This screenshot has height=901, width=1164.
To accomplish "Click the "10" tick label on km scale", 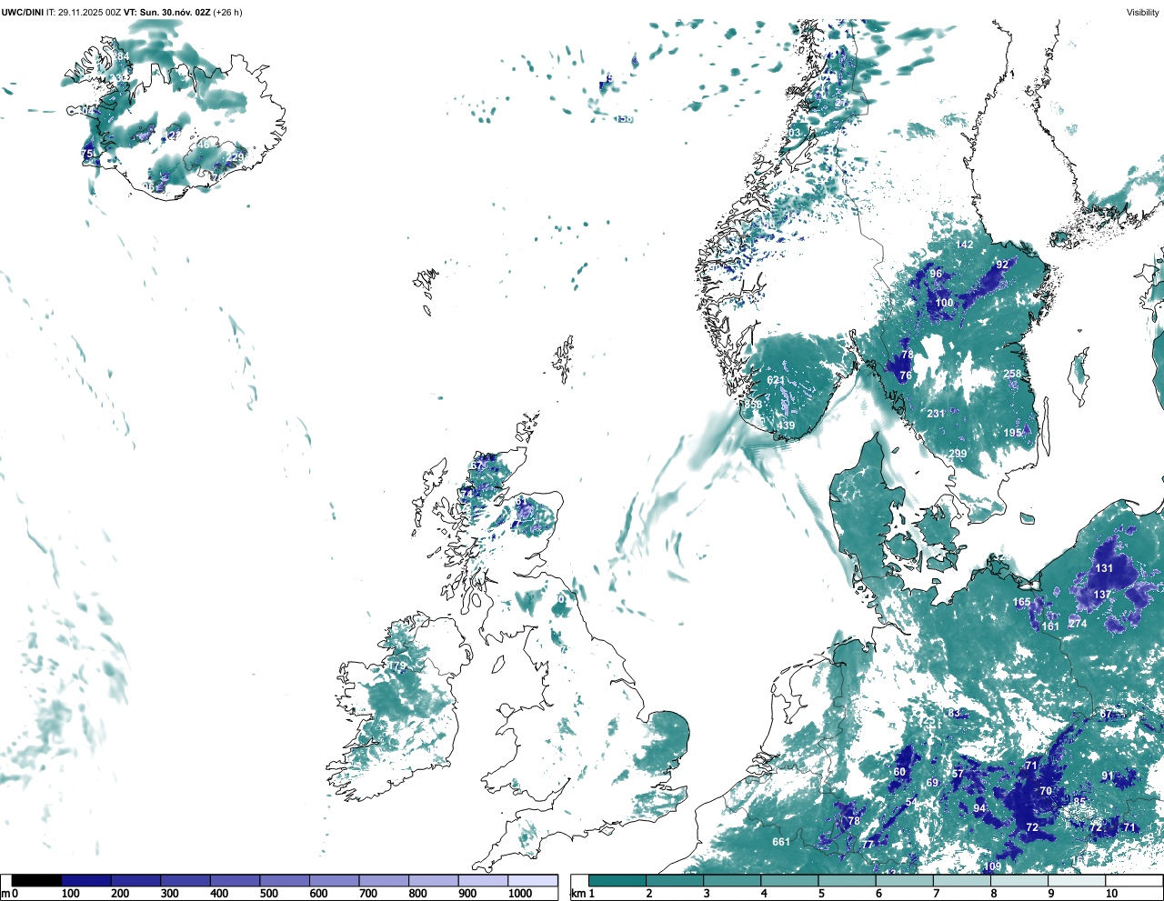I will (1111, 894).
